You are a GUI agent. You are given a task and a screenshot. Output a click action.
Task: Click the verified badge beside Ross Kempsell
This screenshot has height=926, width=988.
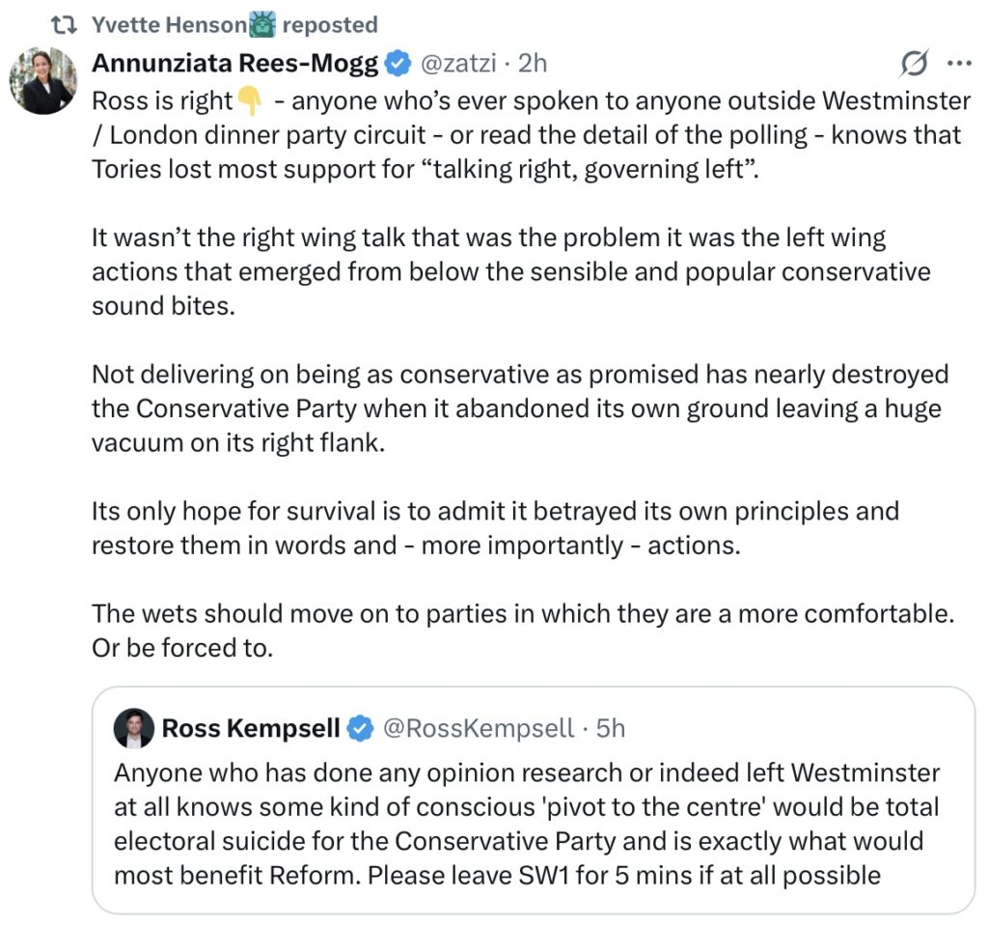pyautogui.click(x=360, y=729)
